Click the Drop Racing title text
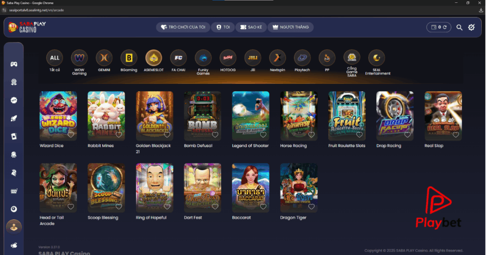 [389, 146]
